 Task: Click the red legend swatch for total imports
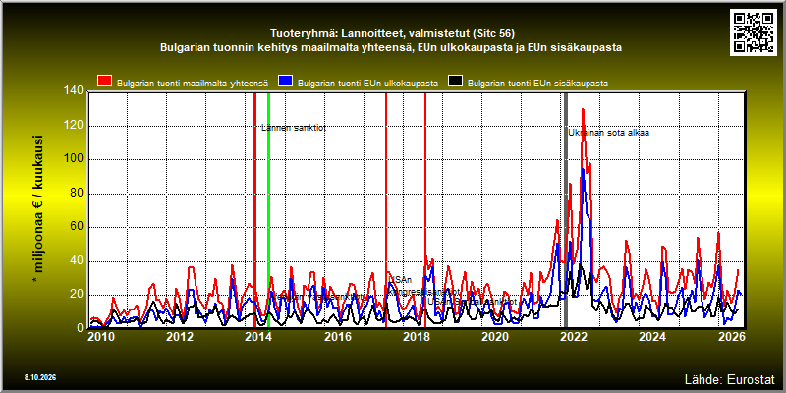[104, 82]
